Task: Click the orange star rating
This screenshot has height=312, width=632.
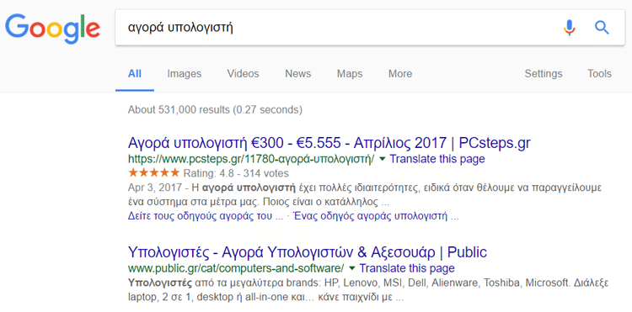Action: pos(153,173)
